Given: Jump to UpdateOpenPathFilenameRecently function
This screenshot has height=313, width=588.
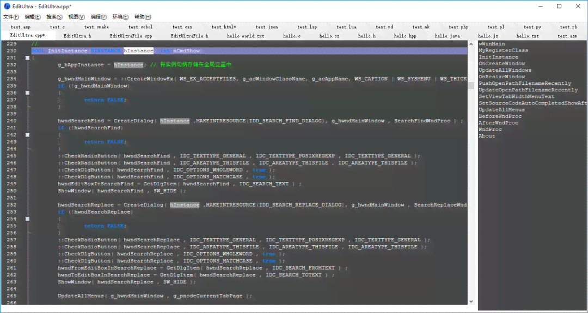Looking at the screenshot, I should point(528,90).
